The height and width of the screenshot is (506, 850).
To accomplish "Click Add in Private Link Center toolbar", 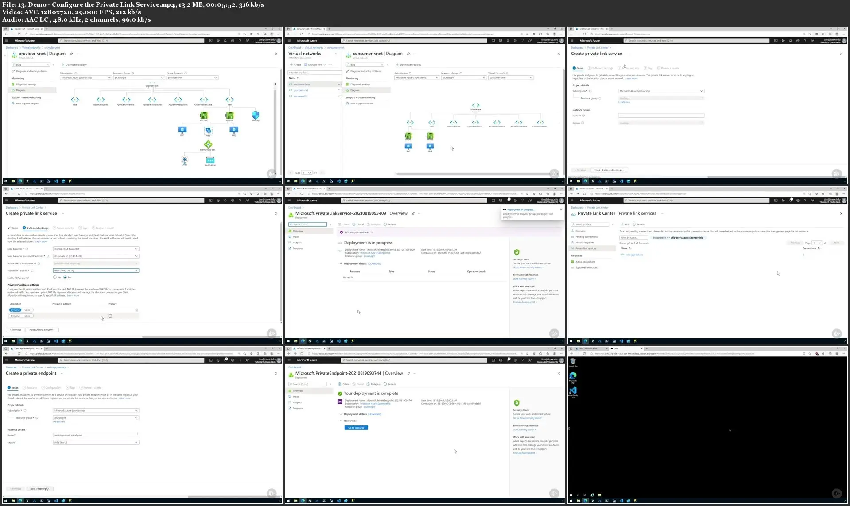I will point(625,224).
